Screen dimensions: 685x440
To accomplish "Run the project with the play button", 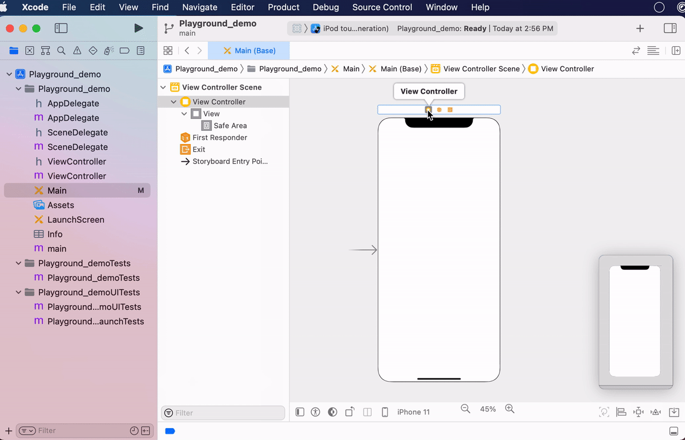I will click(138, 28).
